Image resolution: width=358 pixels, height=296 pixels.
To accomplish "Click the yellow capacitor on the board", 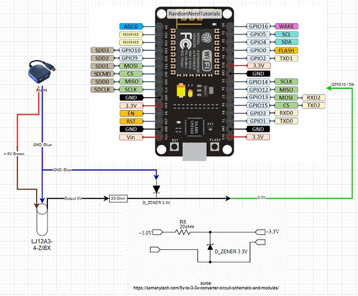I will pyautogui.click(x=181, y=91).
